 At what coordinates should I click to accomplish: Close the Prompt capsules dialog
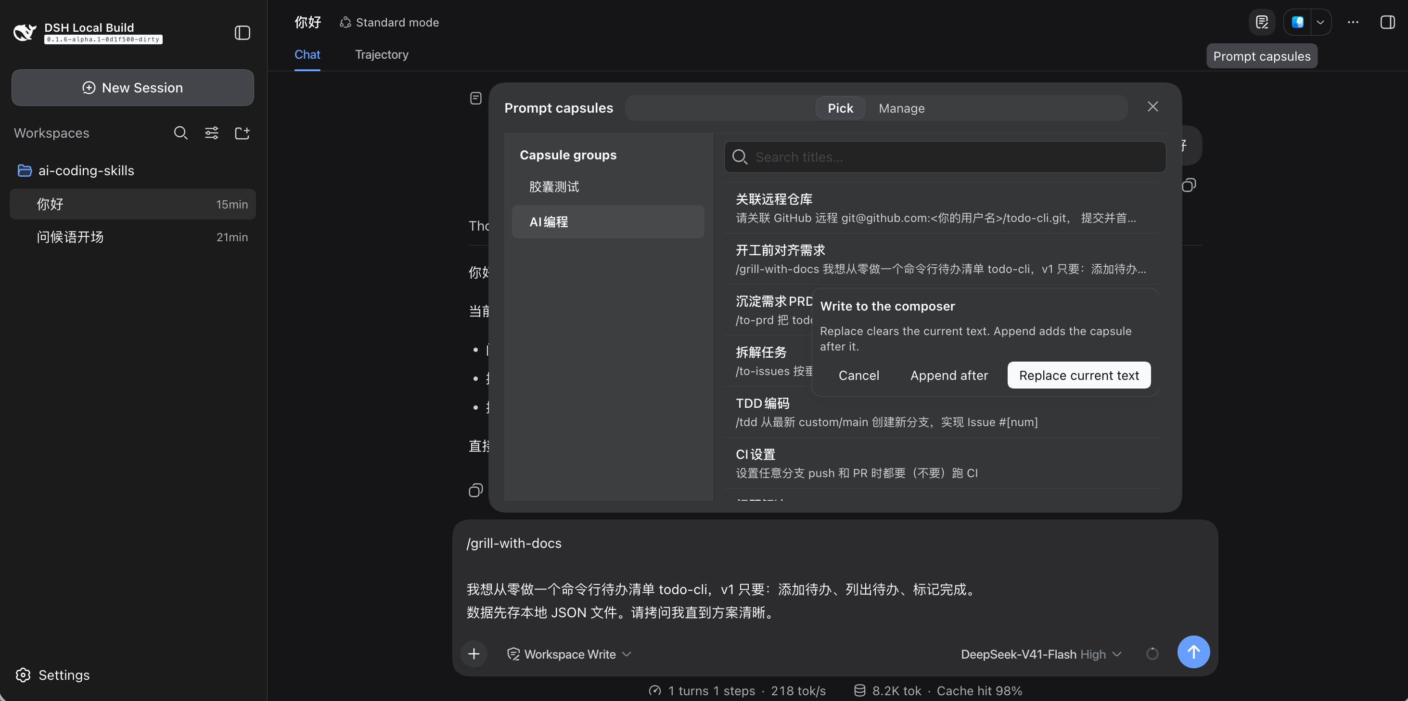click(1153, 106)
